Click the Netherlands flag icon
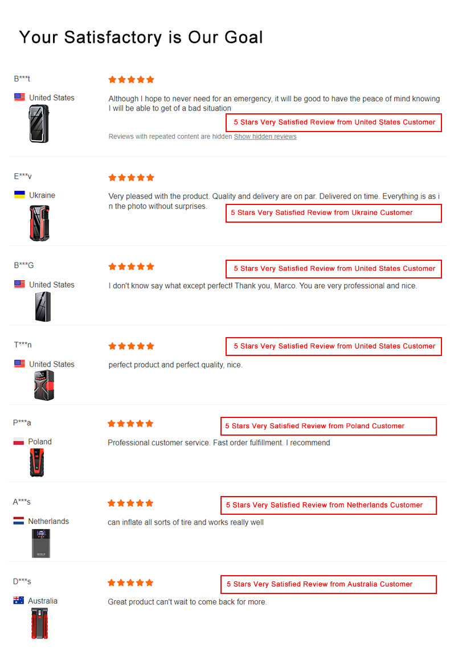450x664 pixels. click(x=19, y=521)
